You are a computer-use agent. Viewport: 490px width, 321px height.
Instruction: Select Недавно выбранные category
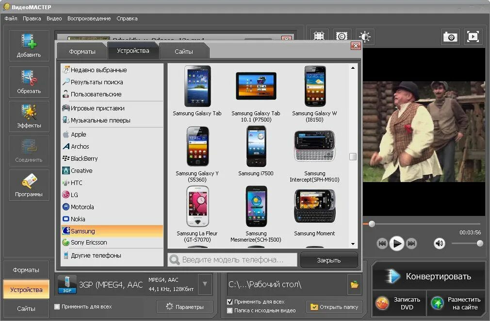[112, 70]
